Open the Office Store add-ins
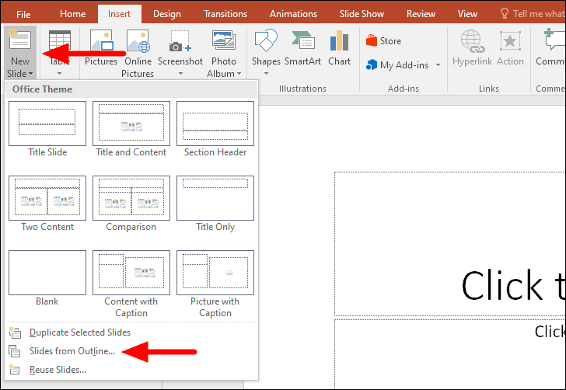The width and height of the screenshot is (566, 390). tap(384, 40)
